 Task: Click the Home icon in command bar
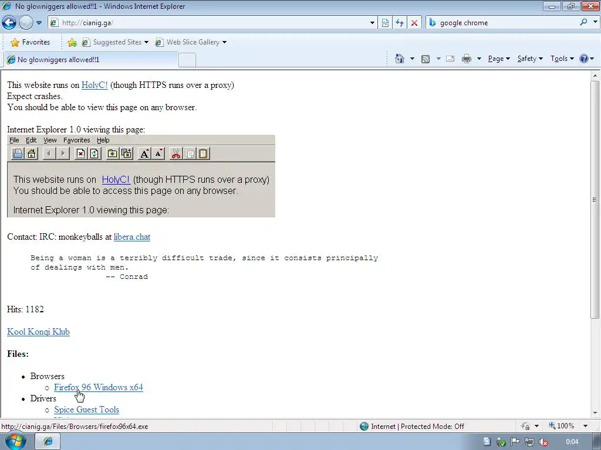399,59
